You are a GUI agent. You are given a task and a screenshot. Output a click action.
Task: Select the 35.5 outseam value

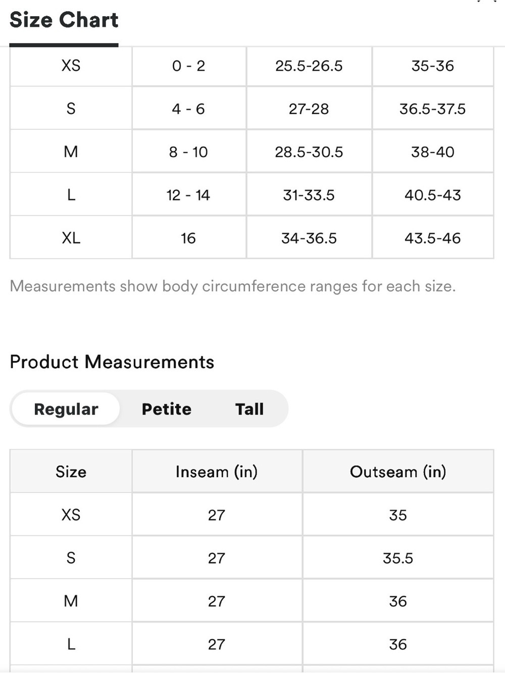(398, 558)
